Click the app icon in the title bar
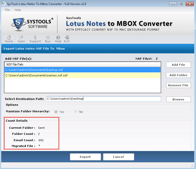This screenshot has height=169, width=196. point(4,4)
